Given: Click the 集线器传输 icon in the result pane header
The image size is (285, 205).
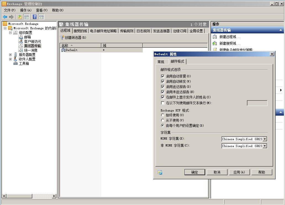Looking at the screenshot, I should [61, 24].
